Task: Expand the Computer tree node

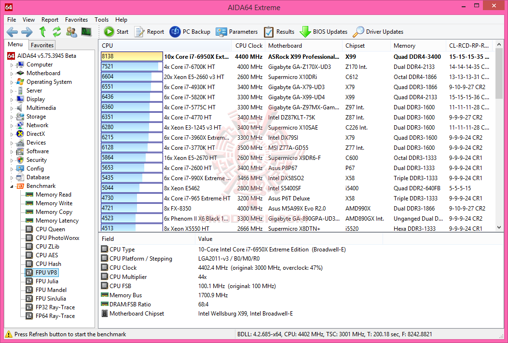Action: (12, 65)
